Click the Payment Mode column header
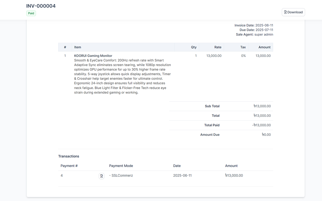Image resolution: width=322 pixels, height=201 pixels. tap(121, 166)
